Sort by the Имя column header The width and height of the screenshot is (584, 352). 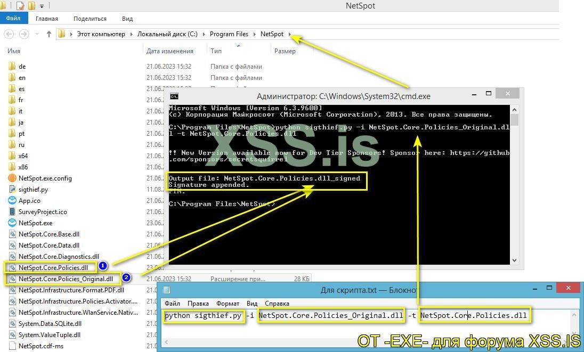click(14, 51)
